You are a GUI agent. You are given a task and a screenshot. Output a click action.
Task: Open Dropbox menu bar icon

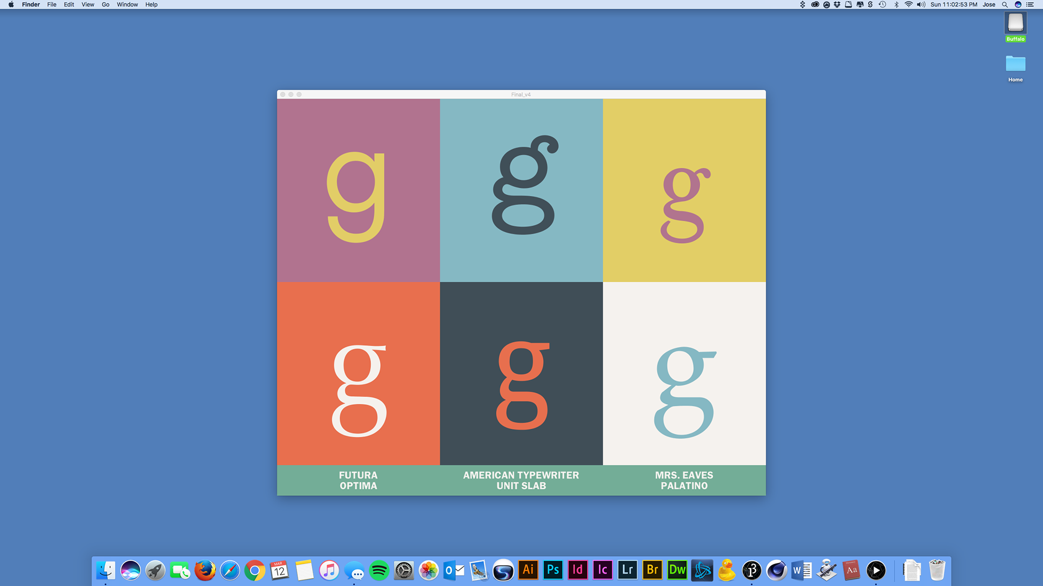coord(837,4)
